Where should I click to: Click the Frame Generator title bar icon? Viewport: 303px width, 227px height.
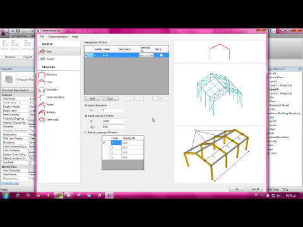tap(39, 31)
